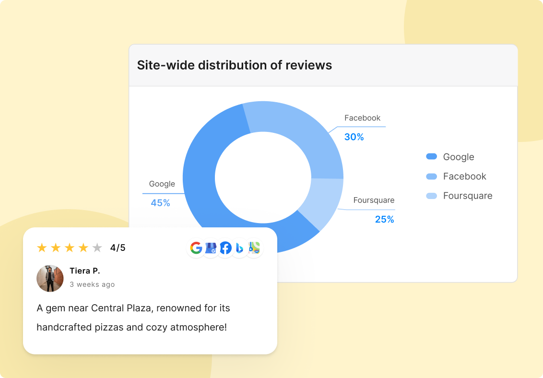Click the first gold star in rating
Screen dimensions: 543x378
[x=42, y=248]
